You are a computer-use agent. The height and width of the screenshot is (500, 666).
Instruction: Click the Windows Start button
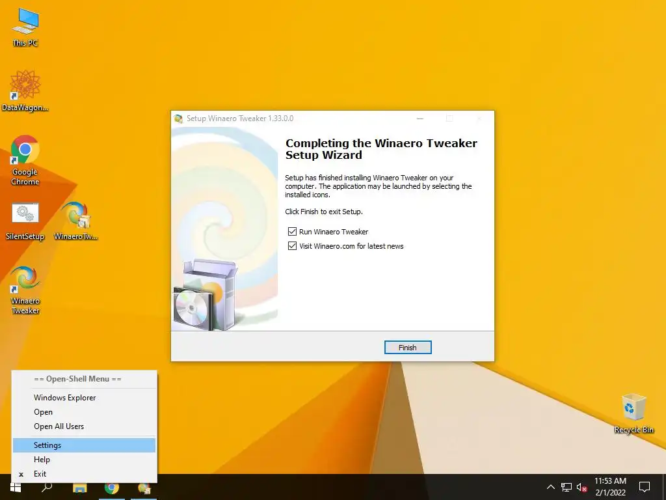coord(16,488)
